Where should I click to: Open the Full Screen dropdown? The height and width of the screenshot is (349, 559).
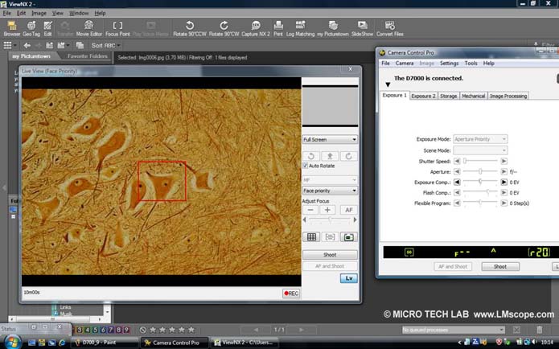coord(330,139)
